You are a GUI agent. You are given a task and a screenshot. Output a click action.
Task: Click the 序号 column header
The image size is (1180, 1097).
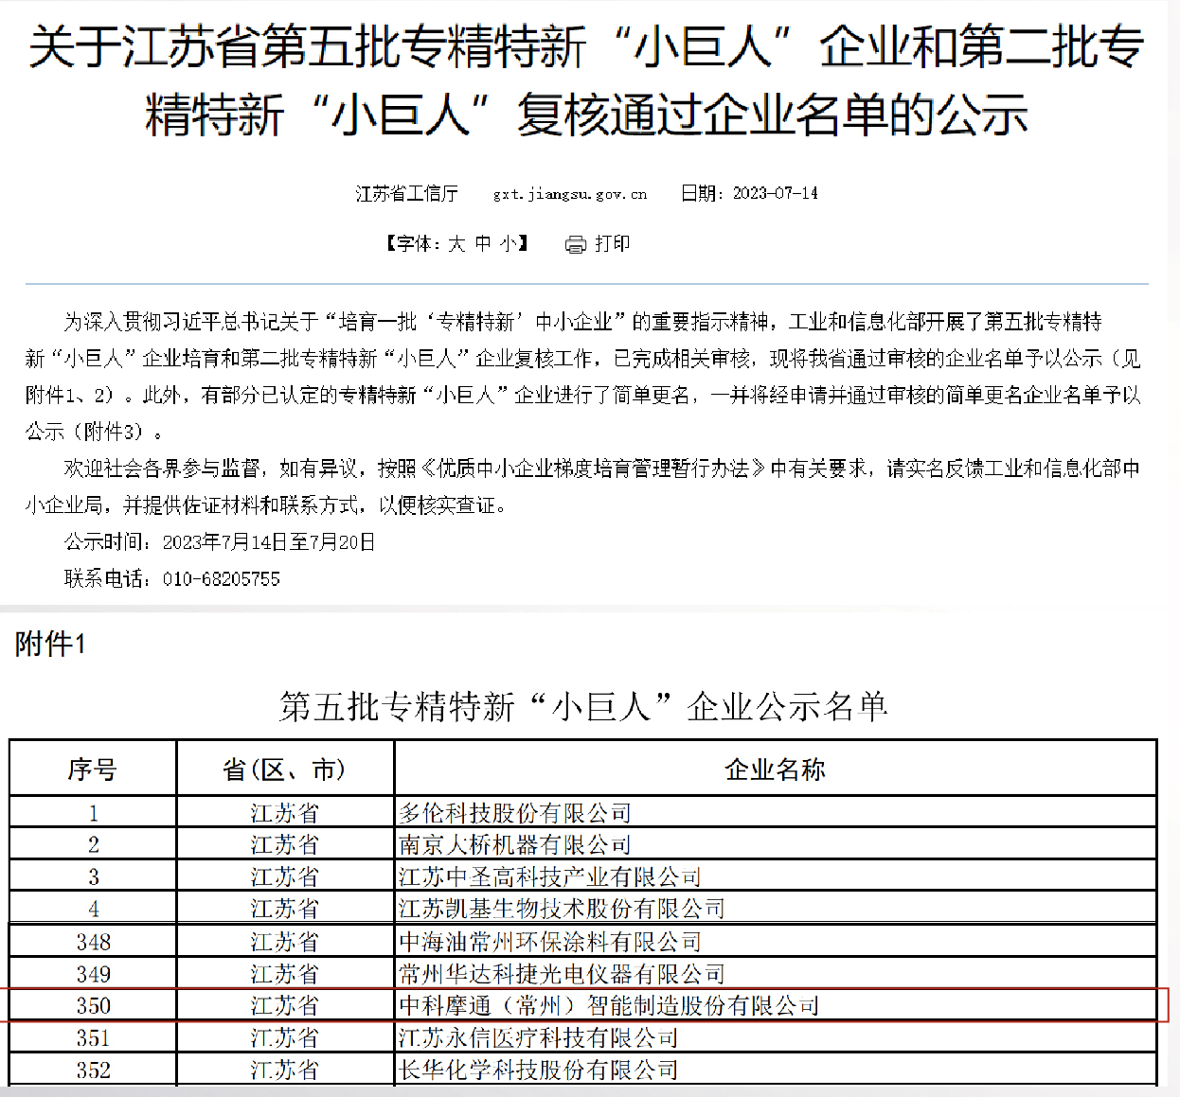[93, 770]
